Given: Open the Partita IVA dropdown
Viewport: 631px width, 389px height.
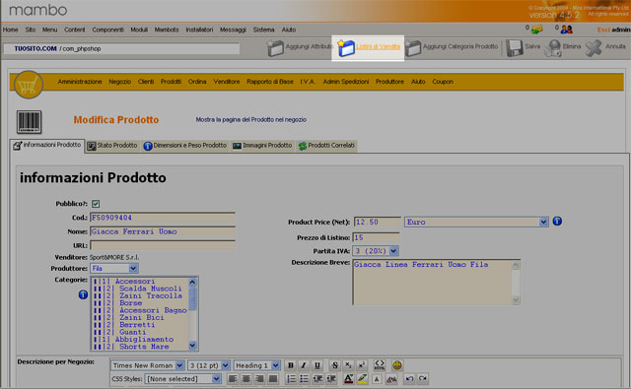Looking at the screenshot, I should coord(376,251).
